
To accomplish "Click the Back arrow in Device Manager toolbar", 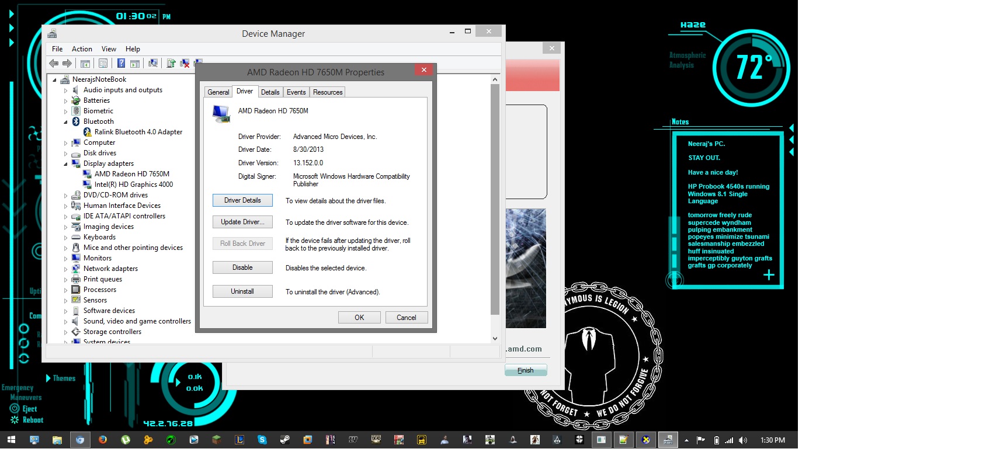I will point(54,63).
